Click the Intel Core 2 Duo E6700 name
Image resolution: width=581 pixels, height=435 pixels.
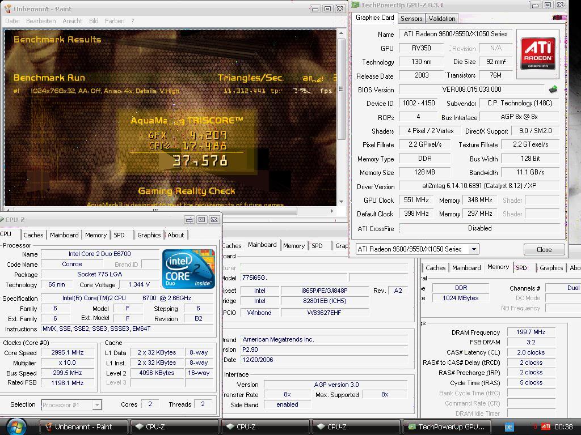[100, 254]
